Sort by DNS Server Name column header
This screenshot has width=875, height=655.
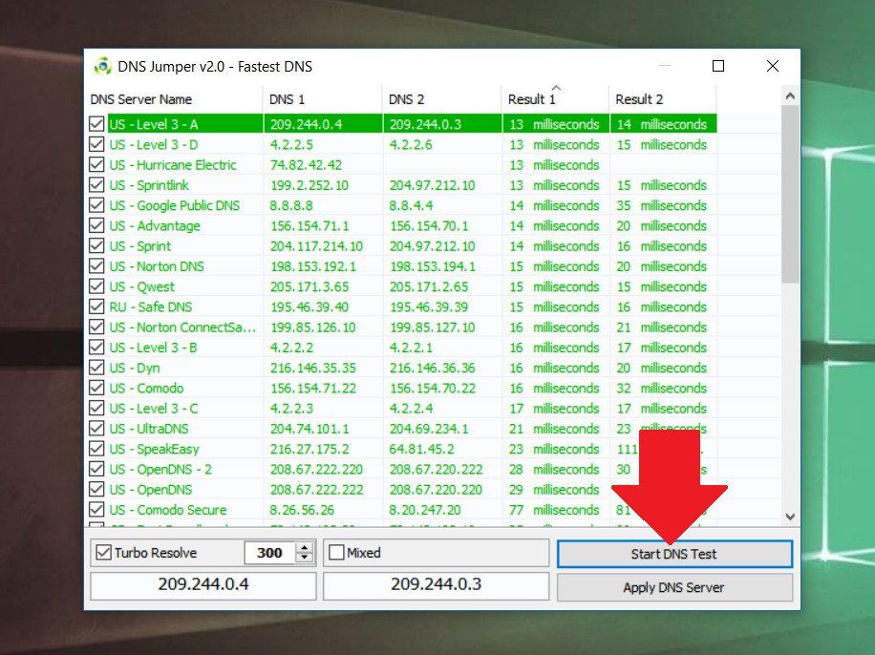174,99
